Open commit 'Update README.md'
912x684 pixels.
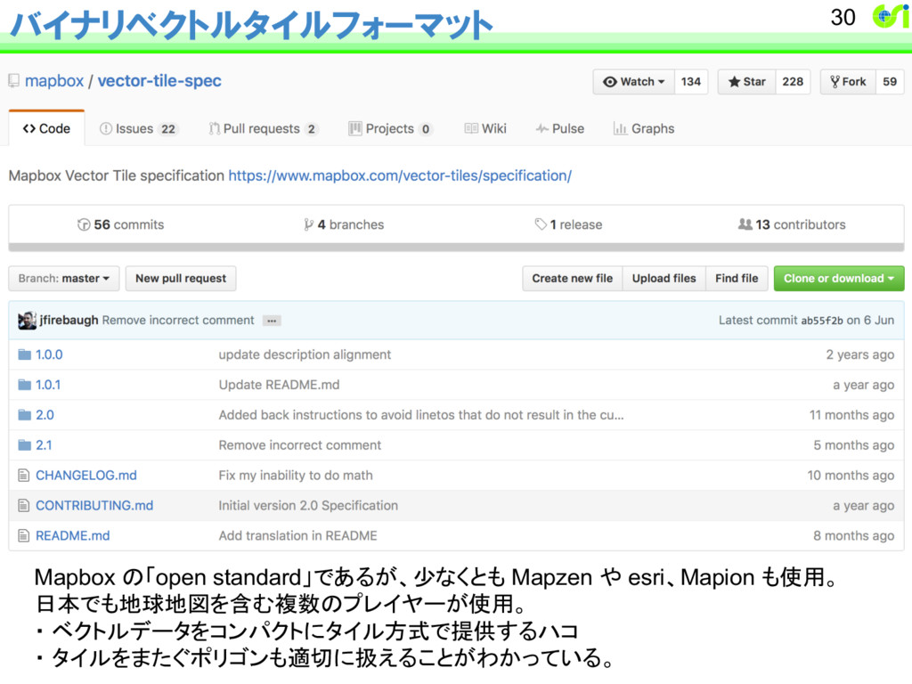(279, 385)
